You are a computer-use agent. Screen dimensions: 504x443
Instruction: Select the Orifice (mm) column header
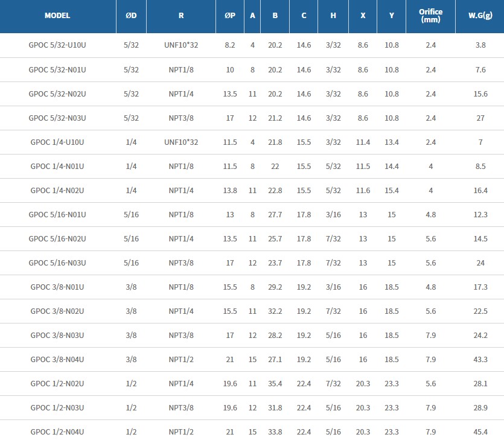[x=431, y=16]
